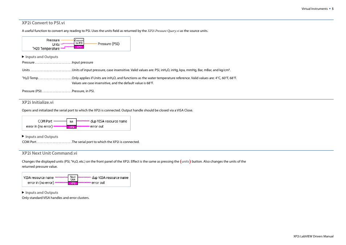346x245 pixels.
Task: Click the XP2i LabVIEW Drivers Manual footer
Action: [x=313, y=236]
